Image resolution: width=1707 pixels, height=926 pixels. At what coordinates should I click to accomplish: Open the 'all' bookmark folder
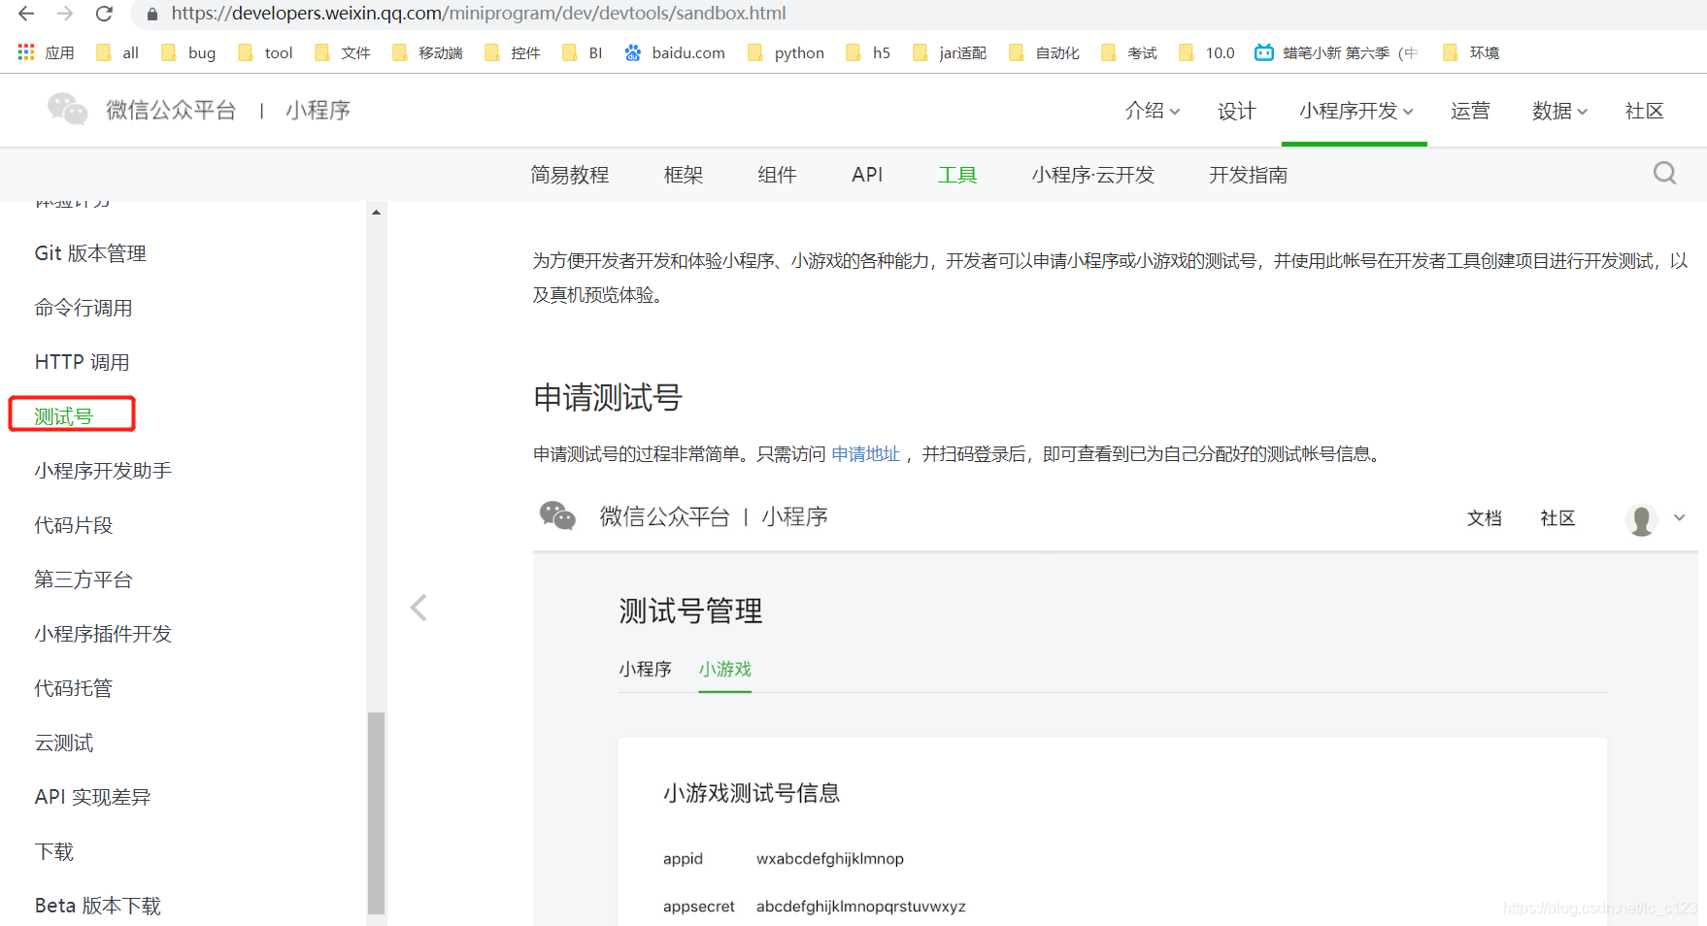[x=117, y=52]
